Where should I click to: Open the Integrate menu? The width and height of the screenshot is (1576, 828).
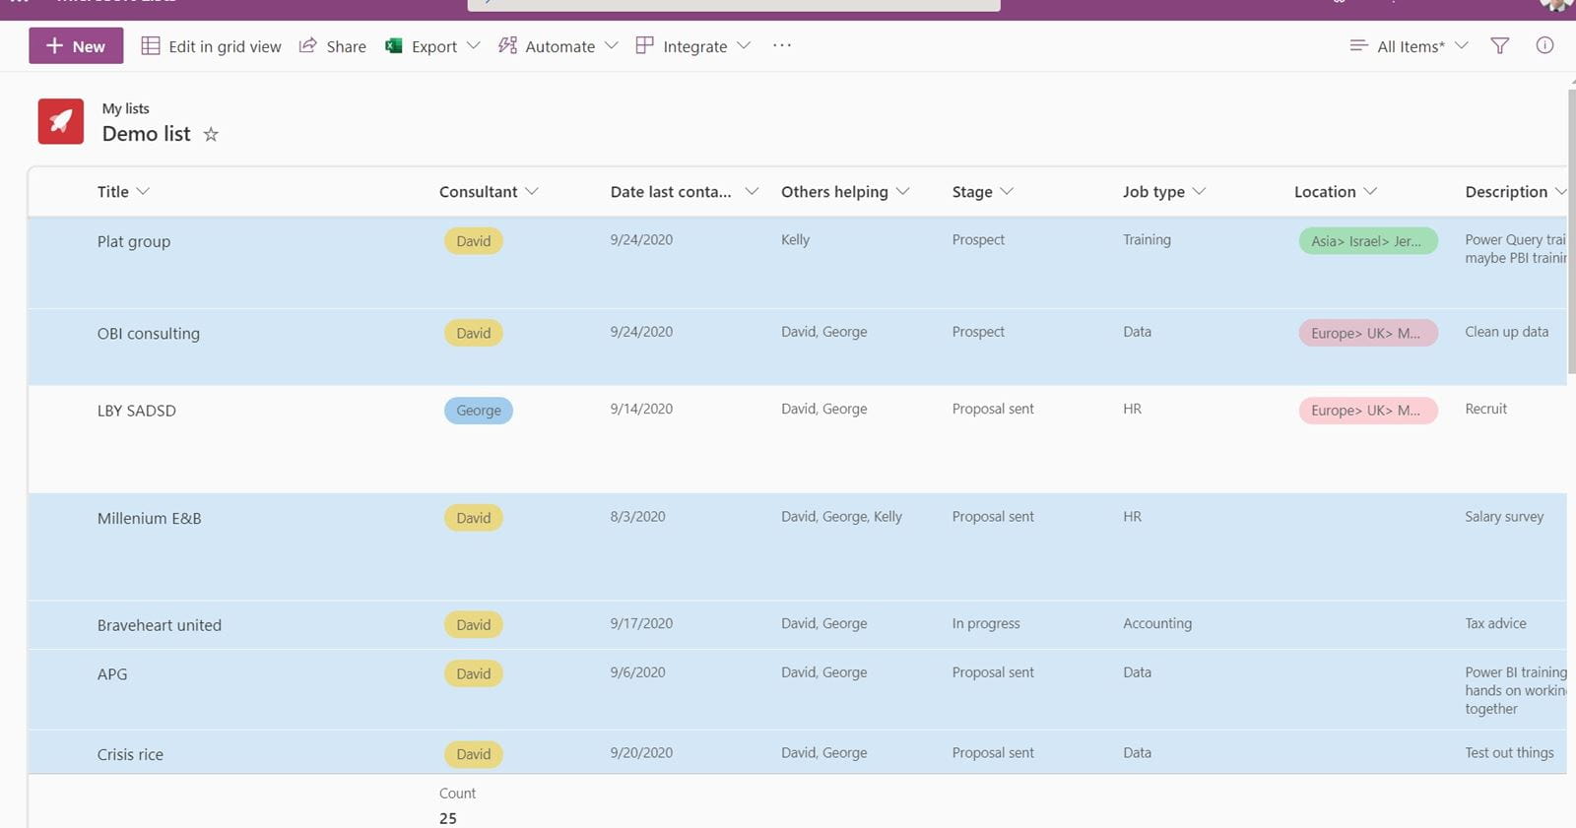[693, 46]
